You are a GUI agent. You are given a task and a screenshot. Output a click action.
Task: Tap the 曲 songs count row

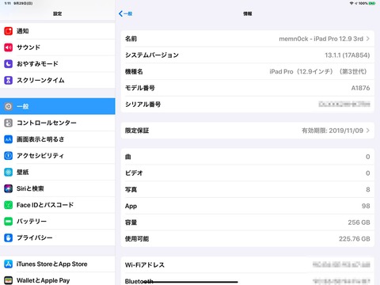pyautogui.click(x=248, y=157)
